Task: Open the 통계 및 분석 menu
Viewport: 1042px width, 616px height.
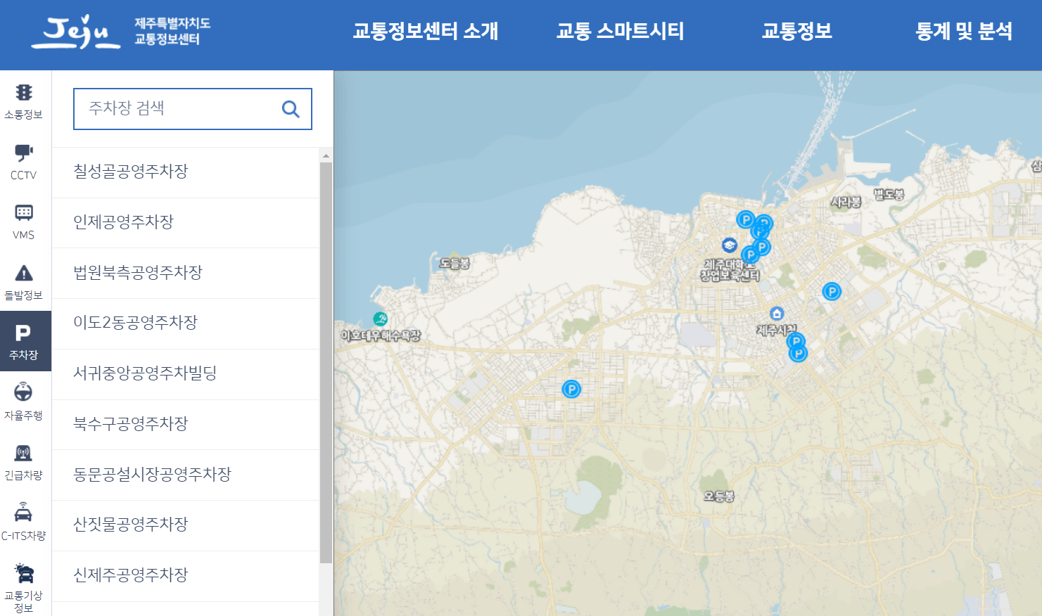Action: pos(964,31)
